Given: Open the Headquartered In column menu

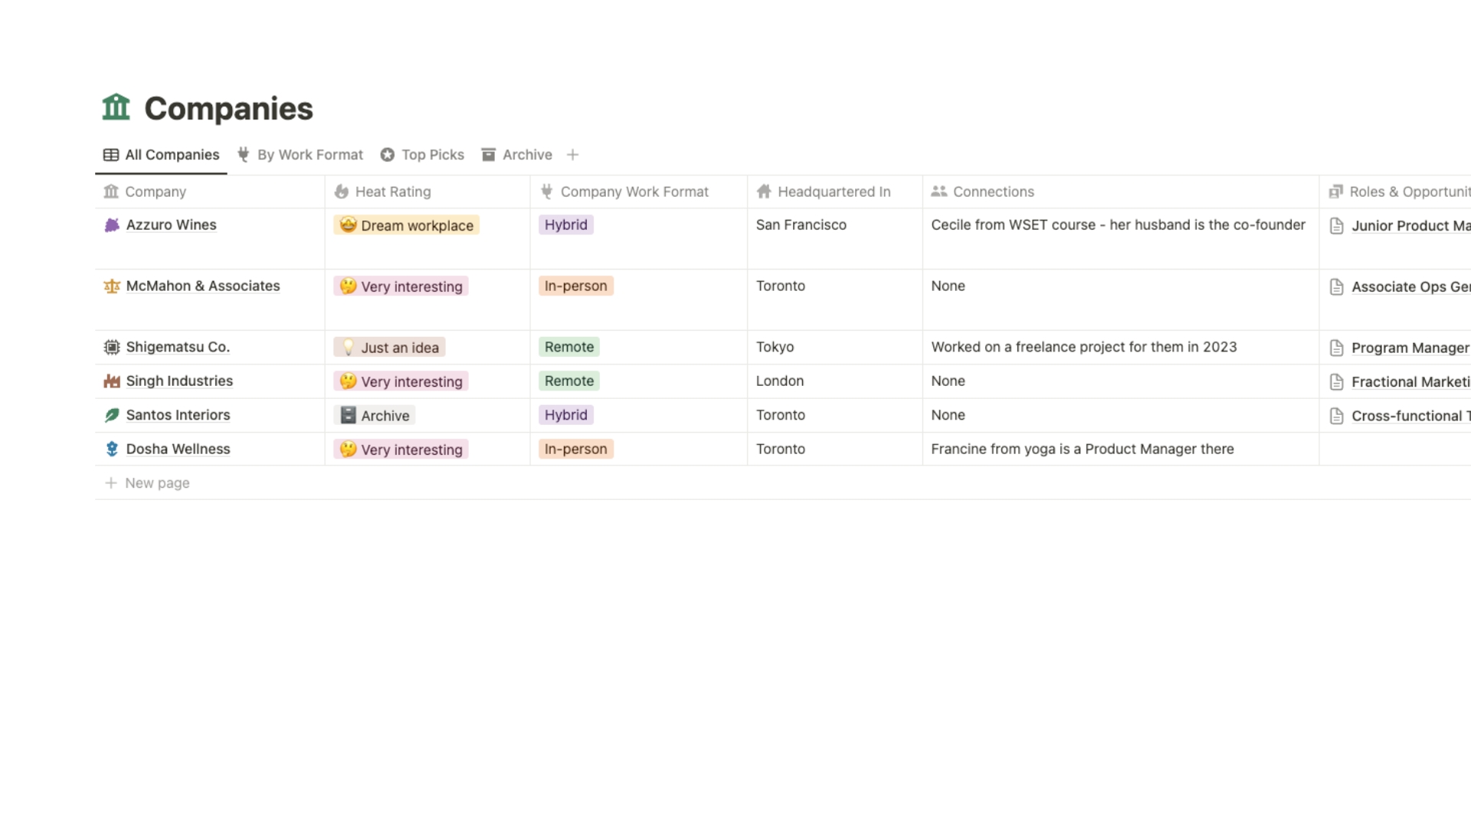Looking at the screenshot, I should pos(834,191).
